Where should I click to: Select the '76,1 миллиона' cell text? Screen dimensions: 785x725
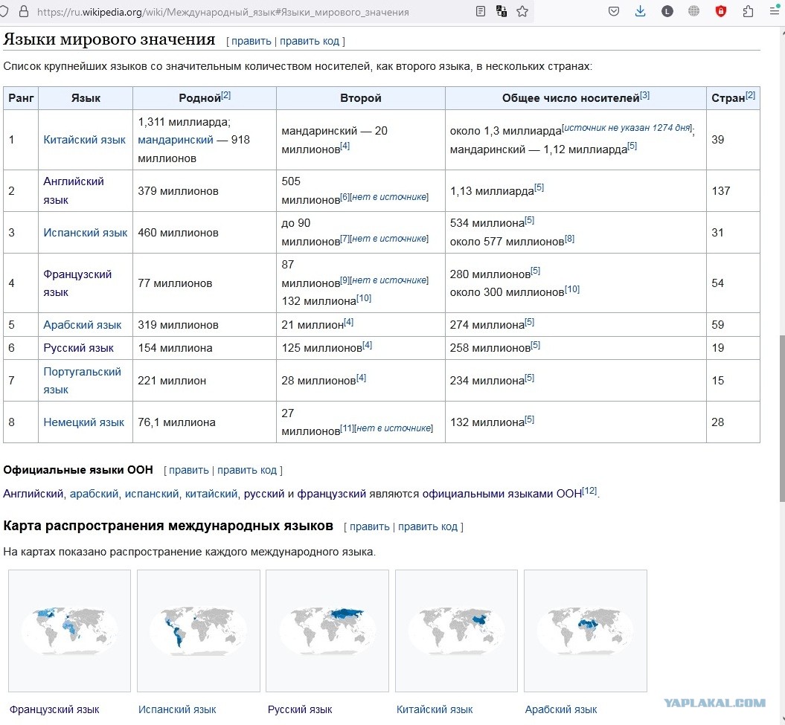coord(177,422)
